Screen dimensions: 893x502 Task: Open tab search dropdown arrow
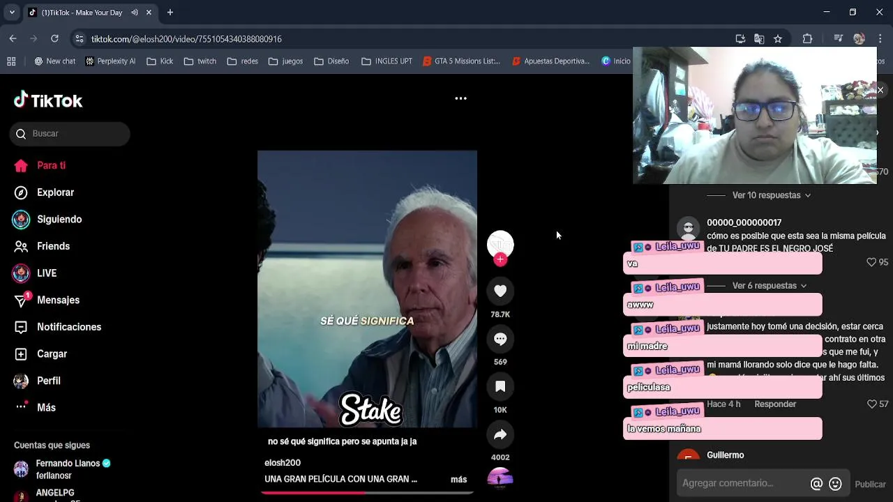click(11, 13)
